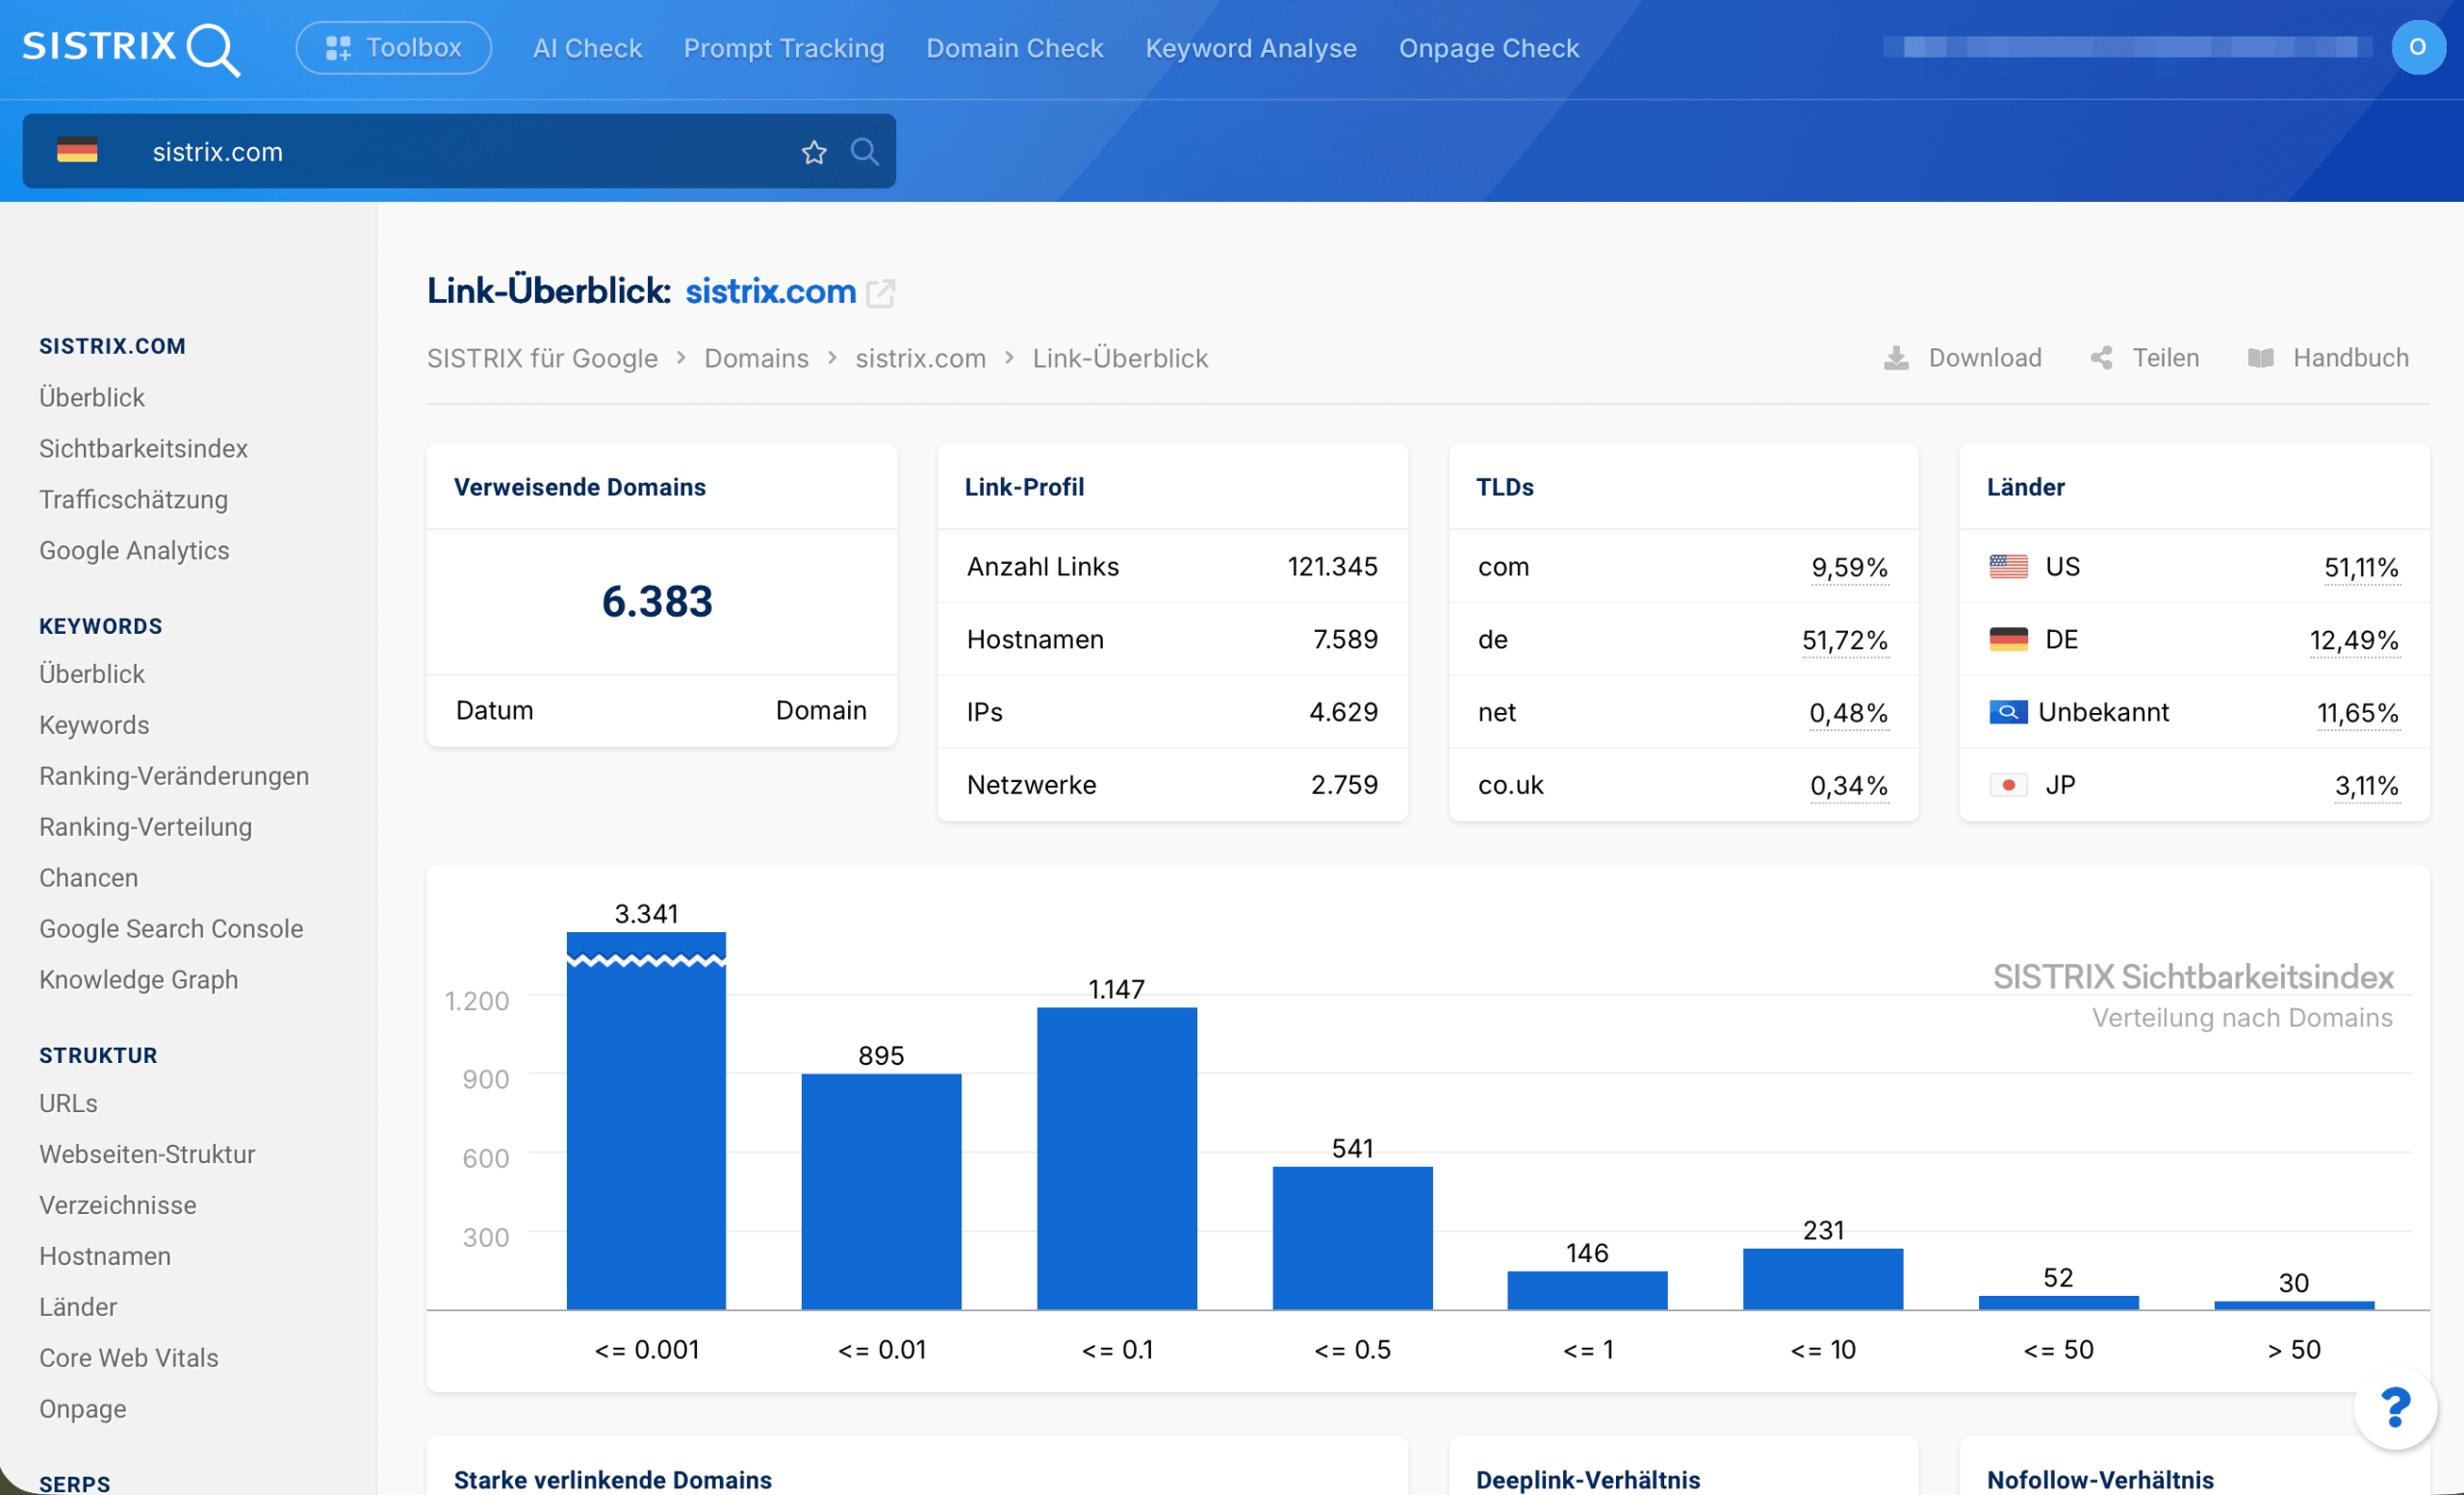Viewport: 2464px width, 1495px height.
Task: Click the SISTRIX logo
Action: coord(131,48)
